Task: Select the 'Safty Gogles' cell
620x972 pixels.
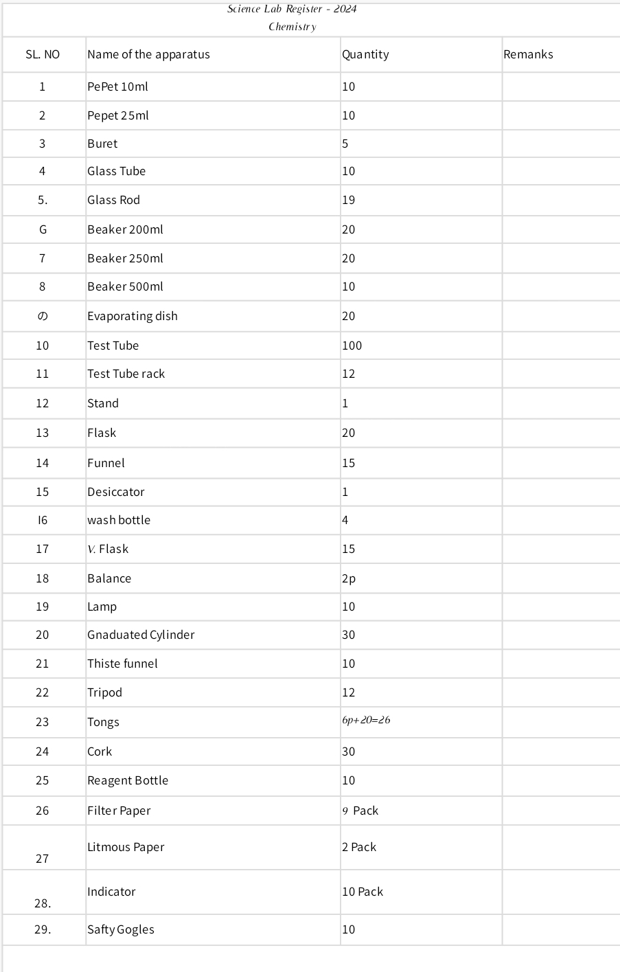Action: point(121,929)
